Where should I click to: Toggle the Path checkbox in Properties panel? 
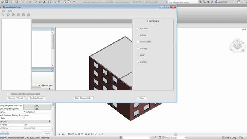pos(24,118)
